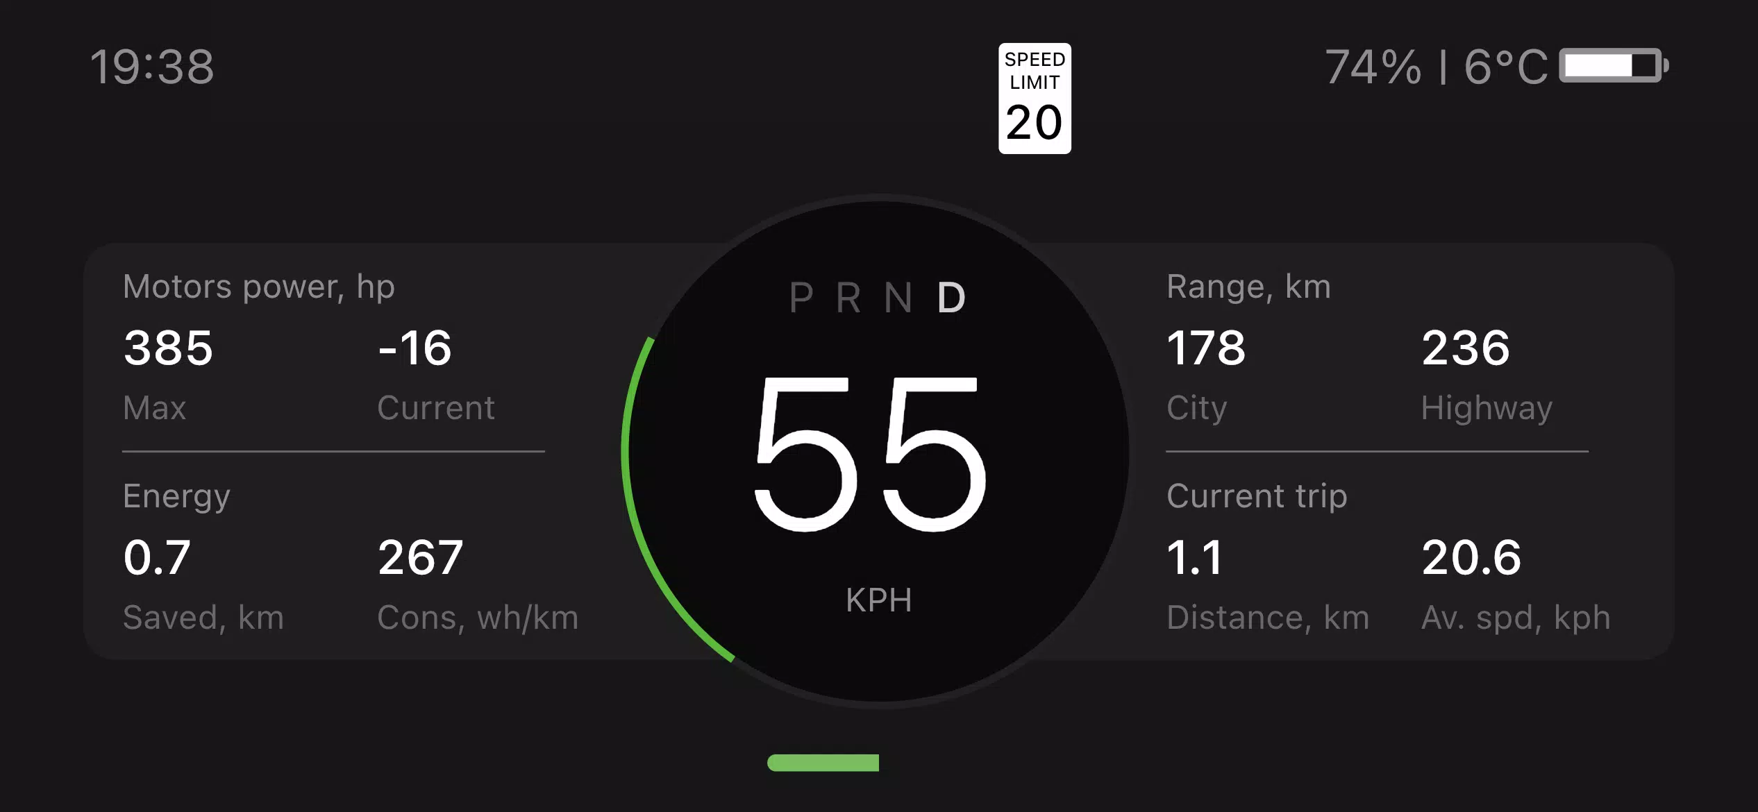Check energy consumption 267 wh/km
The height and width of the screenshot is (812, 1758).
point(415,557)
